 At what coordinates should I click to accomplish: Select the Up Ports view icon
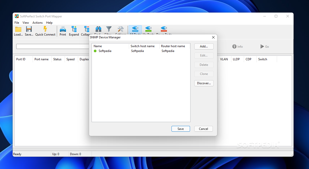pyautogui.click(x=148, y=29)
